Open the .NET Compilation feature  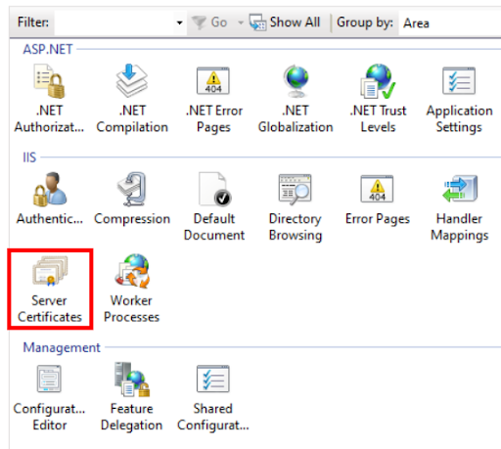coord(132,99)
